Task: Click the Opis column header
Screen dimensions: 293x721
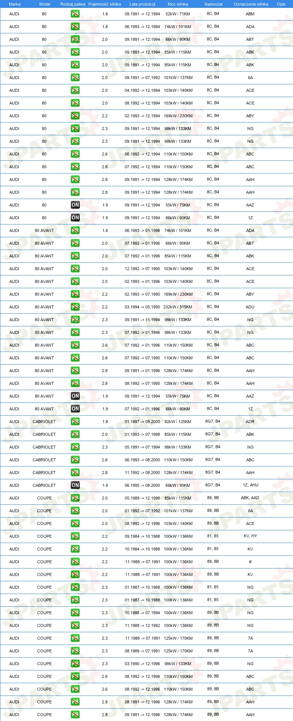Action: pyautogui.click(x=281, y=4)
